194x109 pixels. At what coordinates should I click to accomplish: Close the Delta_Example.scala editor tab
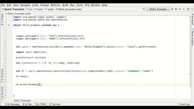pyautogui.click(x=32, y=13)
